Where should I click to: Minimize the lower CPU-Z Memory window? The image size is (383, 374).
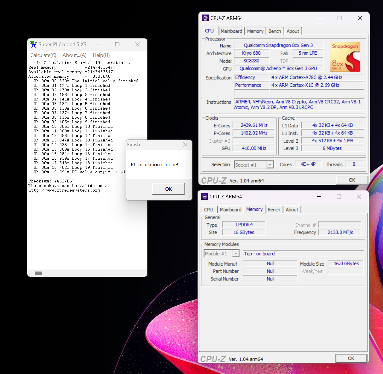pyautogui.click(x=319, y=196)
